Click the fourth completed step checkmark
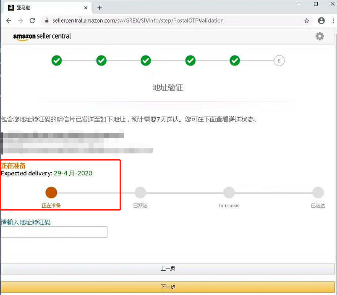The height and width of the screenshot is (295, 337). point(191,61)
